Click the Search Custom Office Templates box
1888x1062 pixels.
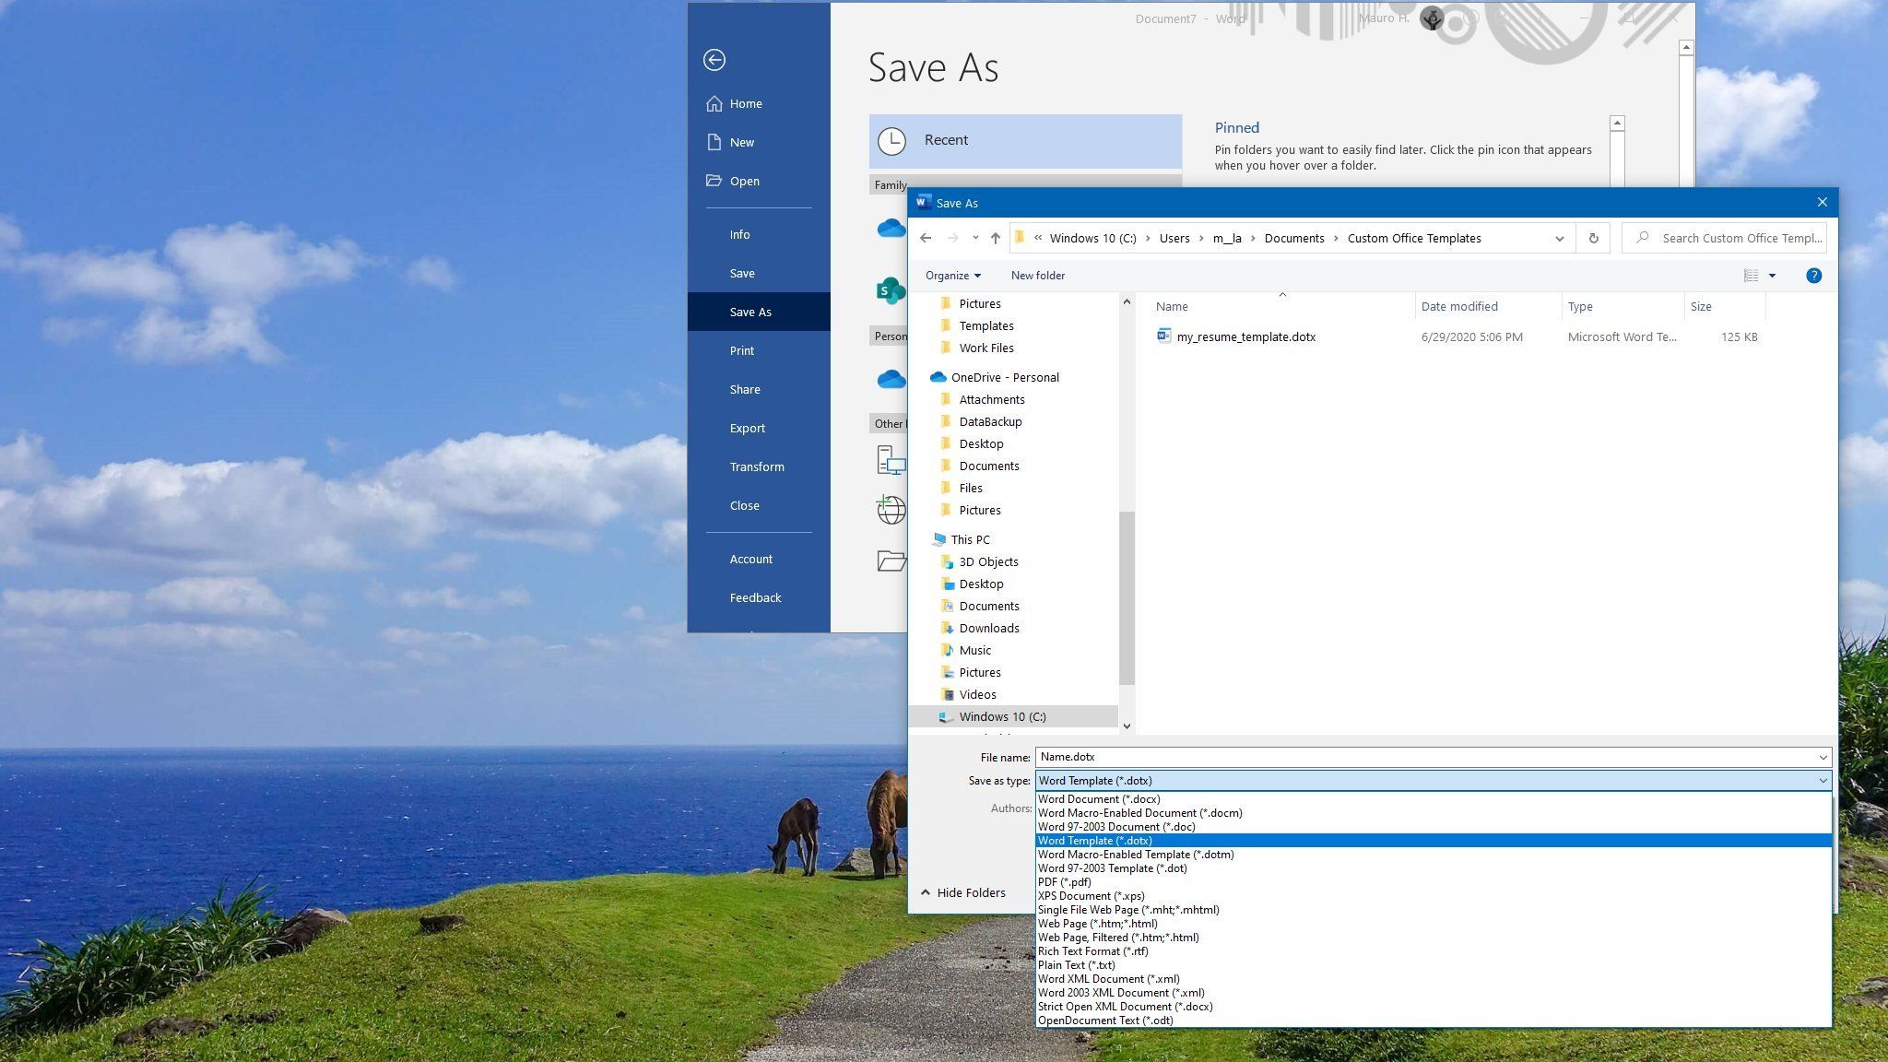(x=1724, y=238)
